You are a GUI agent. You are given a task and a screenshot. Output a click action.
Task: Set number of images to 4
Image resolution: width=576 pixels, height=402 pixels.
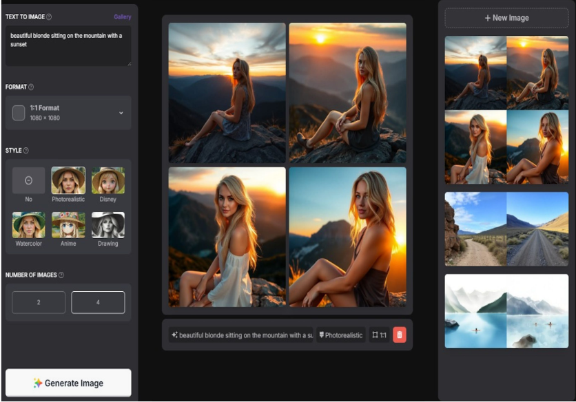point(98,302)
